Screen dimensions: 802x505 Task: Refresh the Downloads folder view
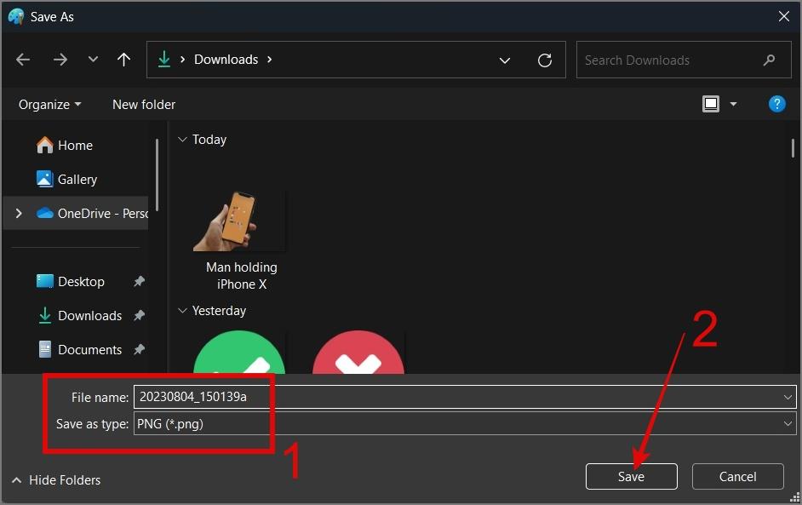(x=545, y=60)
